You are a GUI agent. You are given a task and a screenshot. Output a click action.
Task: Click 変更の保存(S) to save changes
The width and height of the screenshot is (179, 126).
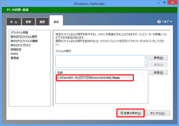point(131,113)
